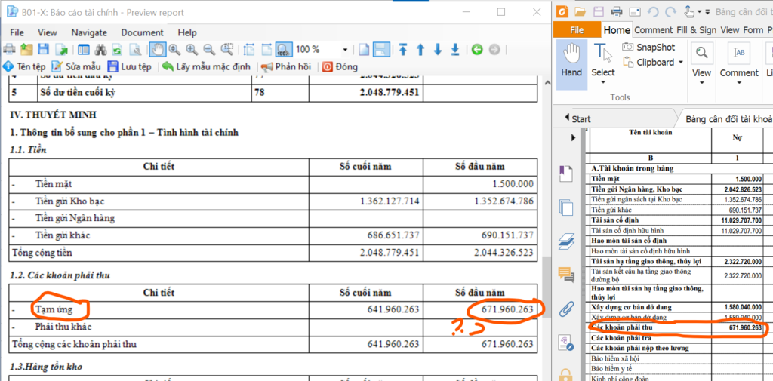Open a report file with the folder icon

click(x=26, y=49)
